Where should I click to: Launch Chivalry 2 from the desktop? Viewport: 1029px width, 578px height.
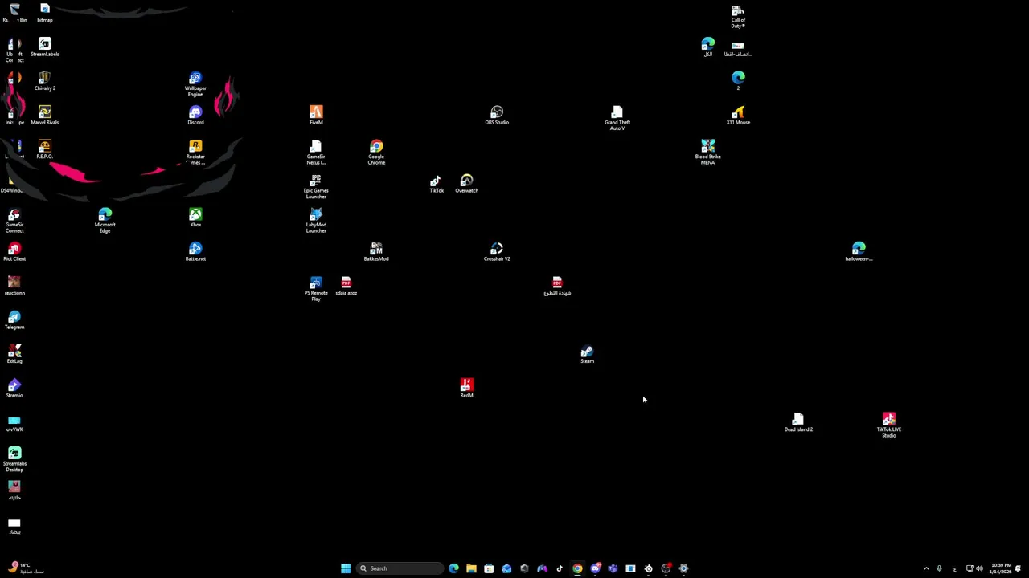pos(45,80)
